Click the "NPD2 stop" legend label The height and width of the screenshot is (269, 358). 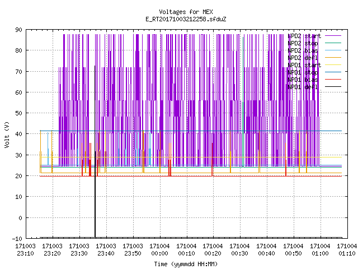click(x=303, y=43)
